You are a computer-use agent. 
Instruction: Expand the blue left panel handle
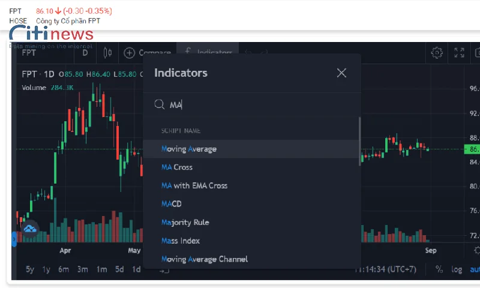coord(14,239)
